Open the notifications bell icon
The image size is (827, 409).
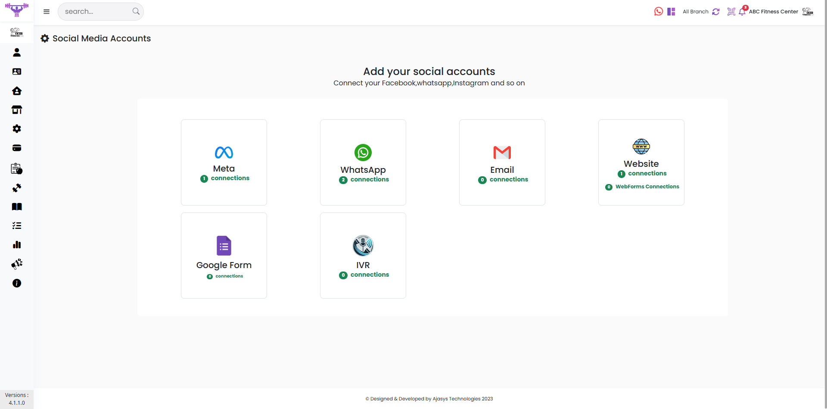pyautogui.click(x=742, y=12)
